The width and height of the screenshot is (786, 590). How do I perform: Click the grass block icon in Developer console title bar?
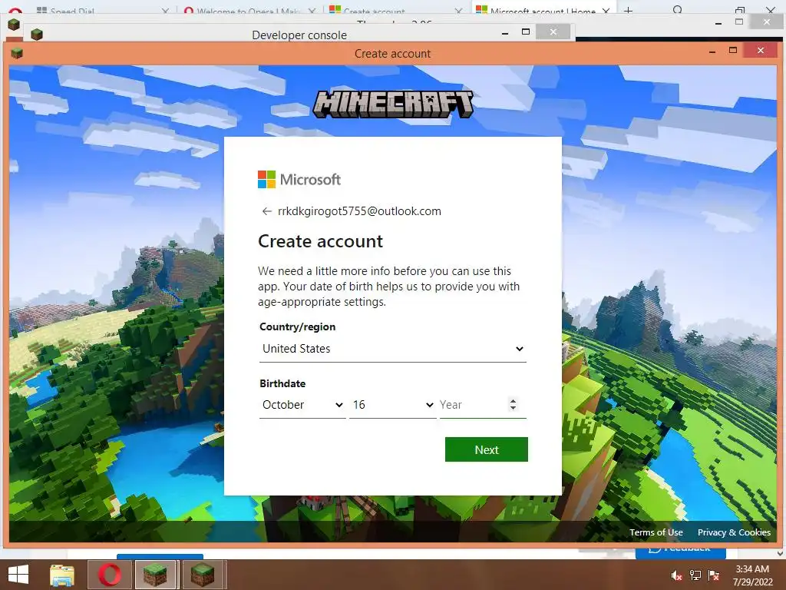(x=37, y=34)
